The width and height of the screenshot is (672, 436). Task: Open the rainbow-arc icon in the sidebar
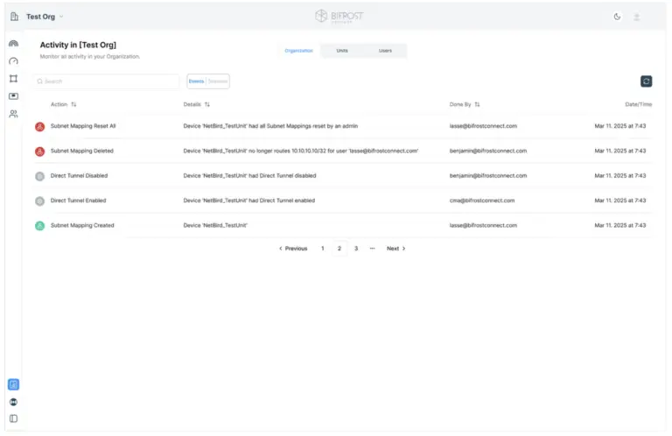14,43
